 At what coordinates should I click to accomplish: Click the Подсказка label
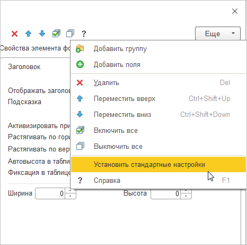tap(24, 102)
